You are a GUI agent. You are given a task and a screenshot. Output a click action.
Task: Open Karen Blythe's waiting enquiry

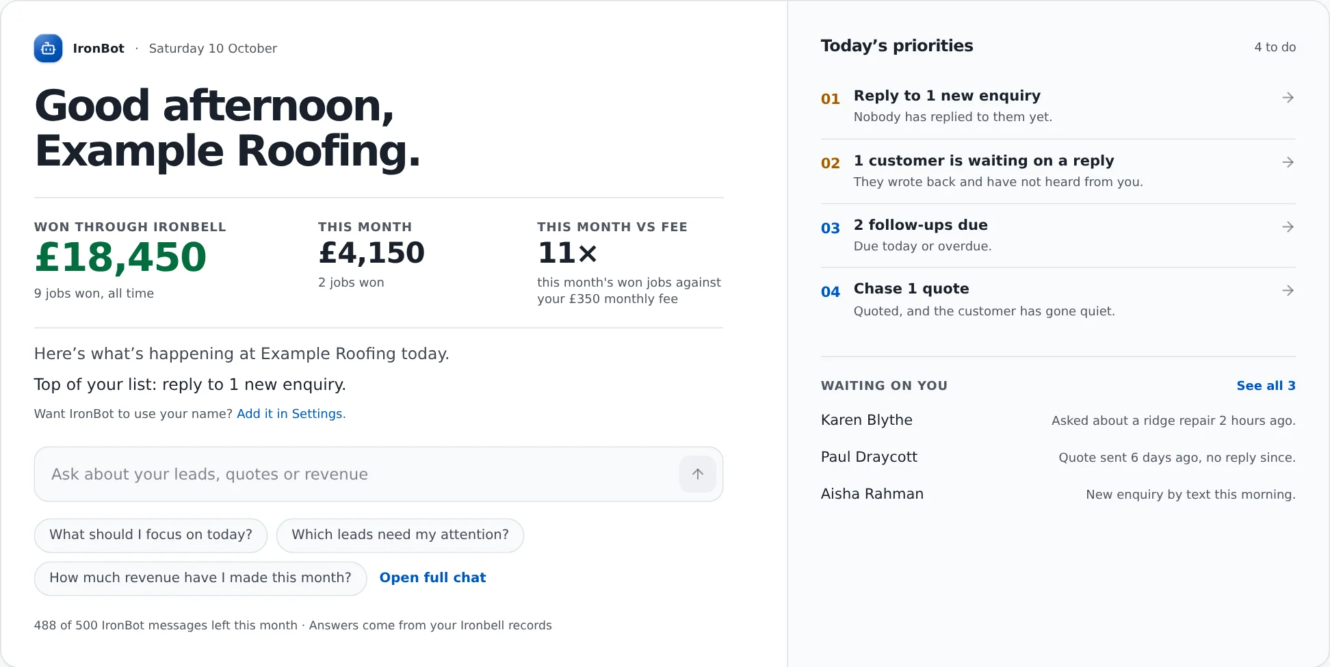click(1058, 420)
